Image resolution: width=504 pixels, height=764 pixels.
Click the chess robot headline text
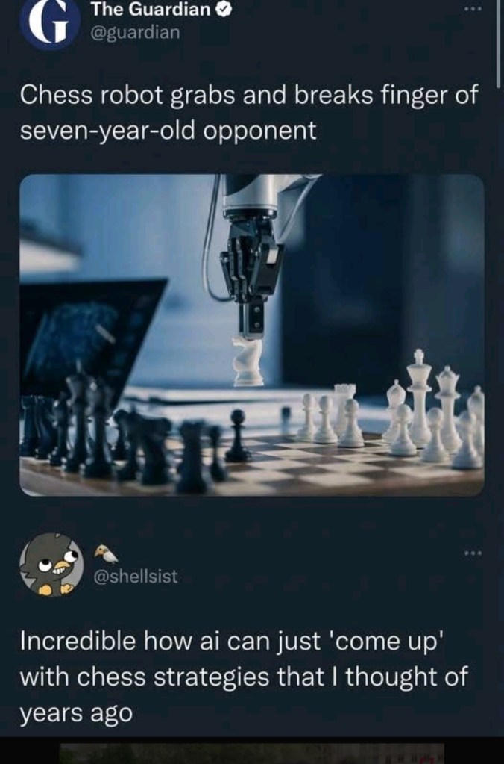pyautogui.click(x=249, y=113)
